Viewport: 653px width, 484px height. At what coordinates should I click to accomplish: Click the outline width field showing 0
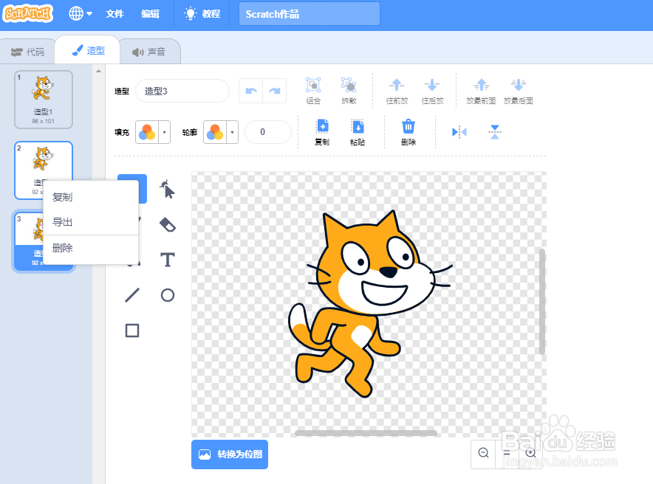point(268,132)
